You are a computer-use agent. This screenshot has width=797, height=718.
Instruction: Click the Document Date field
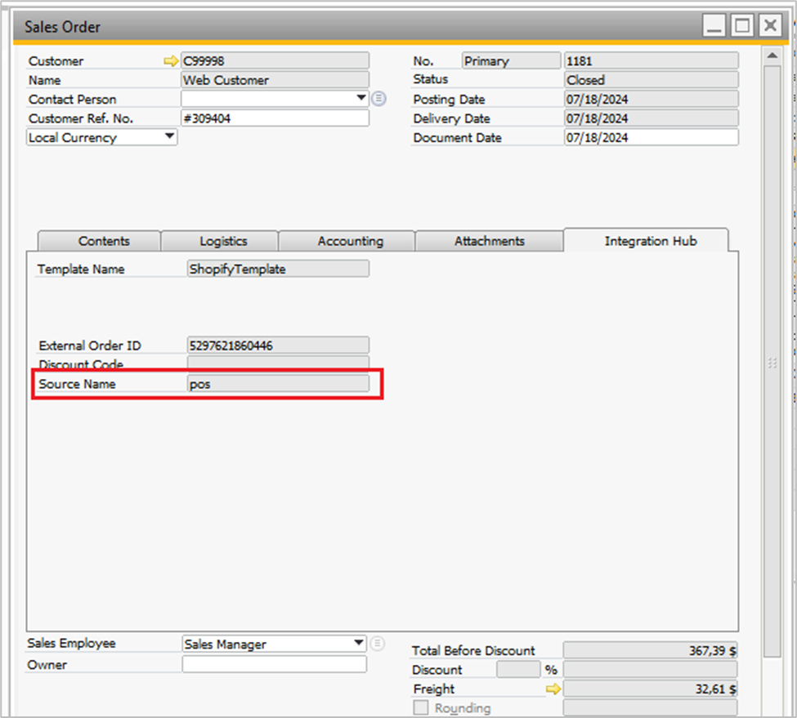click(651, 138)
